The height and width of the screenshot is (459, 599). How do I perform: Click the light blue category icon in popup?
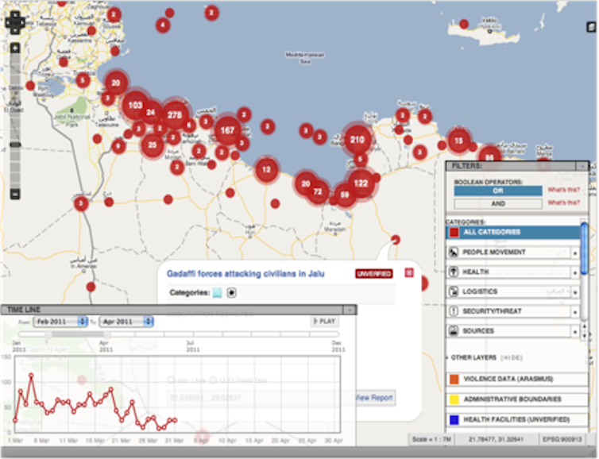pos(218,293)
